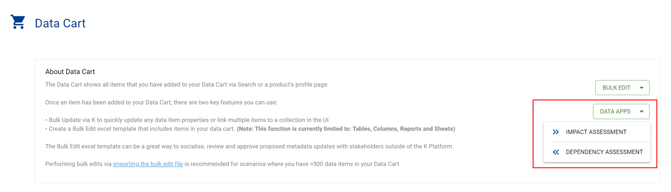Collapse the Data Apps dropdown arrow
671x192 pixels.
[x=641, y=111]
